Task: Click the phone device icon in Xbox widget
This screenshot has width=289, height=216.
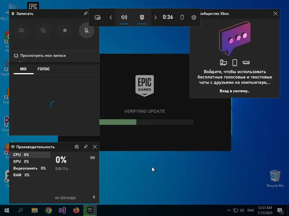Action: [x=235, y=63]
